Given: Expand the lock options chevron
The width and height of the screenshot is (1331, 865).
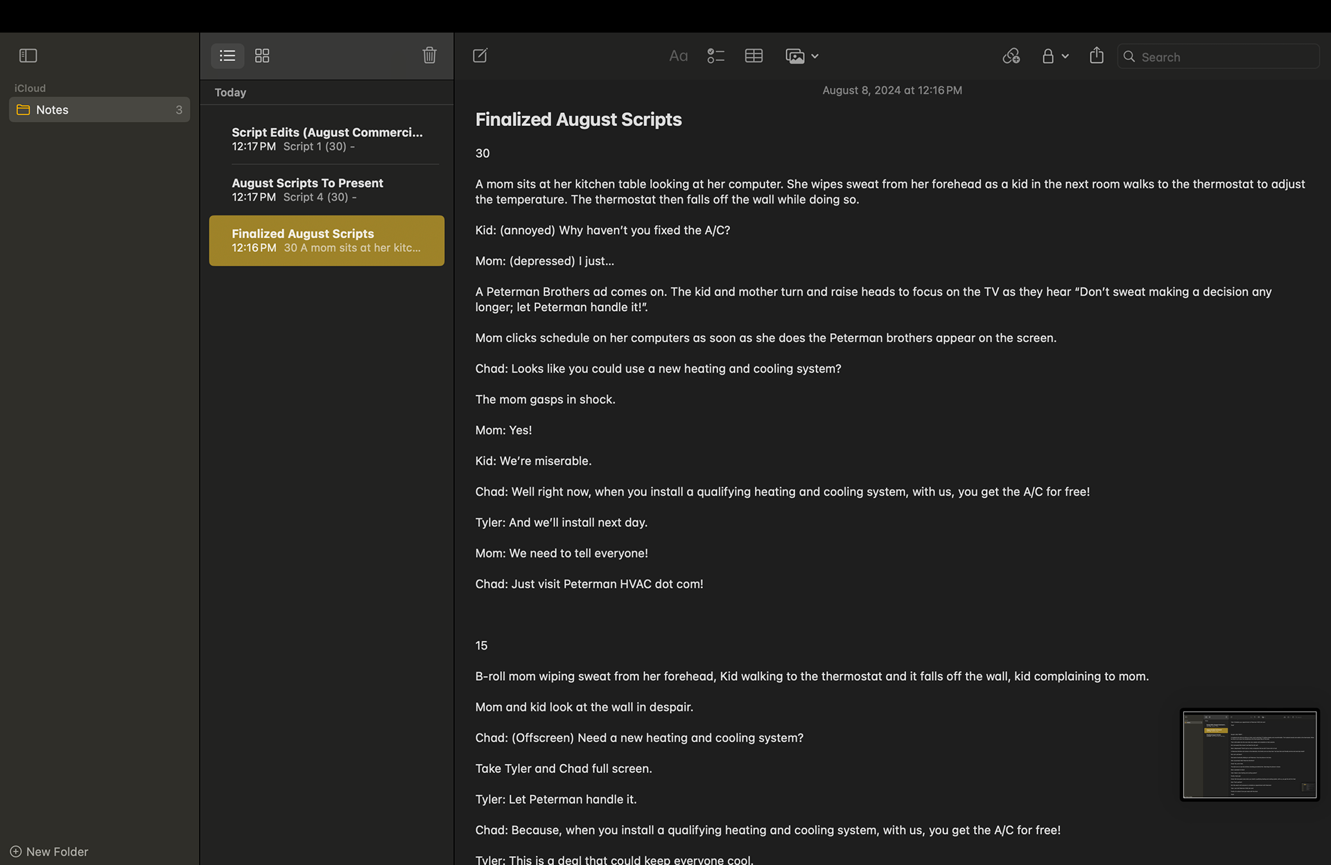Looking at the screenshot, I should (1065, 56).
